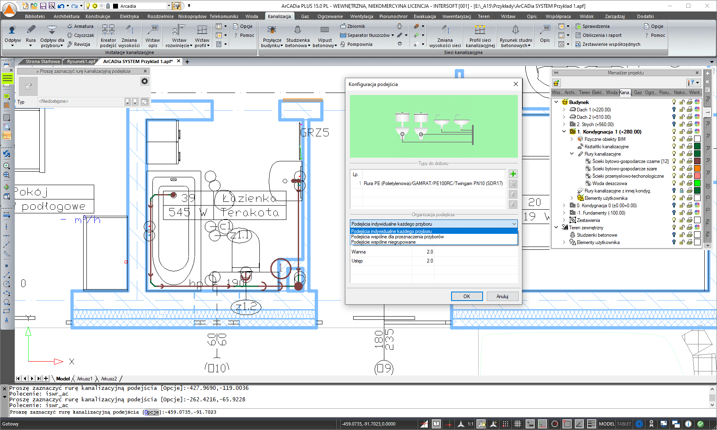Screen dimensions: 717x430
Task: Click the blue gear icon in status bar
Action: coord(639,424)
